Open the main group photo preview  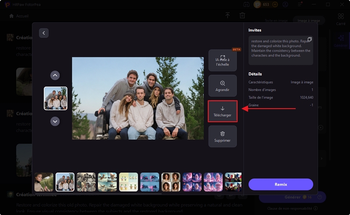tap(138, 98)
